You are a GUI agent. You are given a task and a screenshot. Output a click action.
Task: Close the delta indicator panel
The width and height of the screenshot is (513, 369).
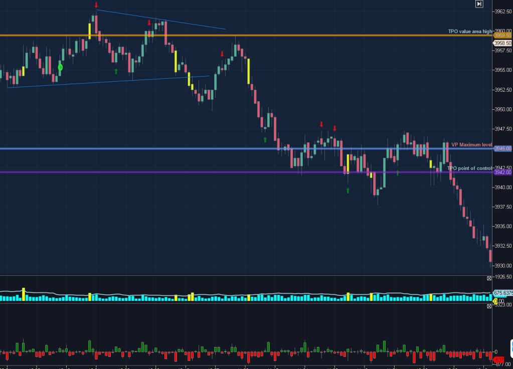(x=489, y=306)
